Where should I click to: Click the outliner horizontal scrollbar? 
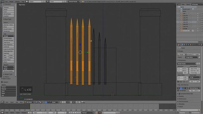[187, 42]
